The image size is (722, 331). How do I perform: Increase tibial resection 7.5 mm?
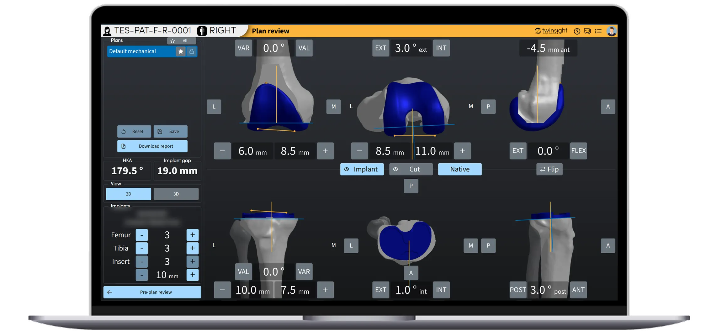pyautogui.click(x=325, y=290)
